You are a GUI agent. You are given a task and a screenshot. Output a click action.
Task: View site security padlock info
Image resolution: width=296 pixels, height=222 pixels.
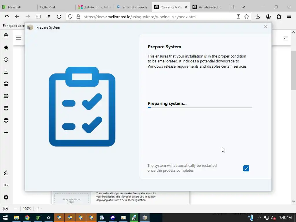tap(78, 16)
